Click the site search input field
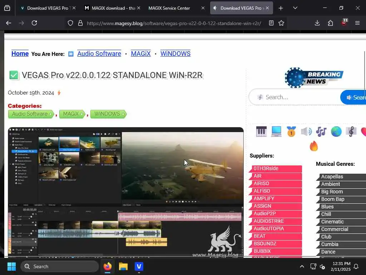366x275 pixels. [295, 97]
